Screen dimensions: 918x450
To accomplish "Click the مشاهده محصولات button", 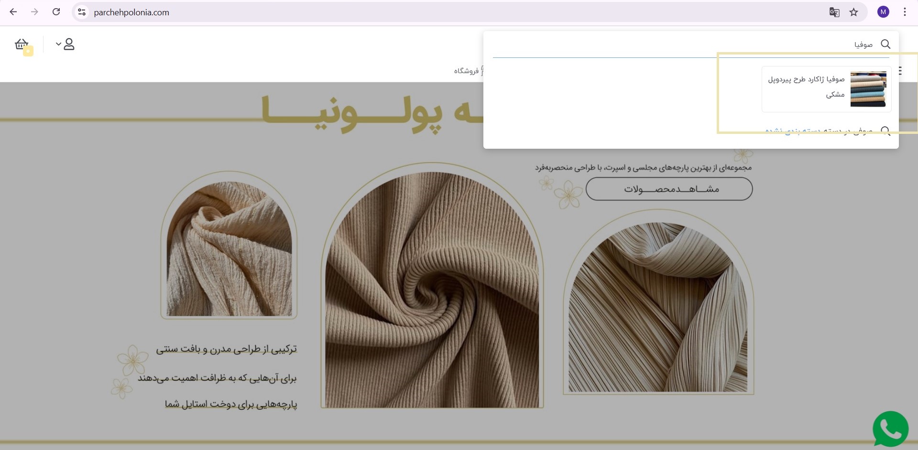I will pyautogui.click(x=669, y=189).
